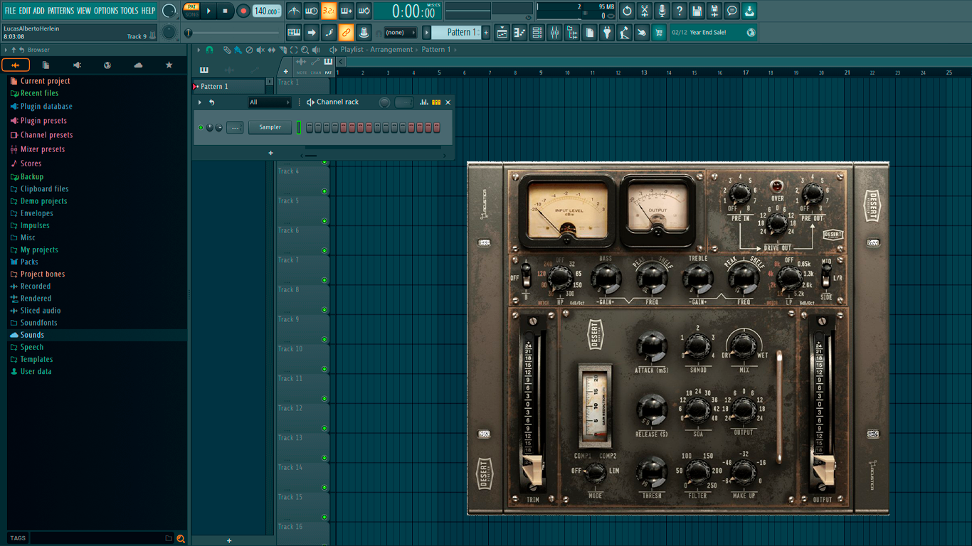
Task: Add a channel with plus button
Action: pyautogui.click(x=270, y=153)
